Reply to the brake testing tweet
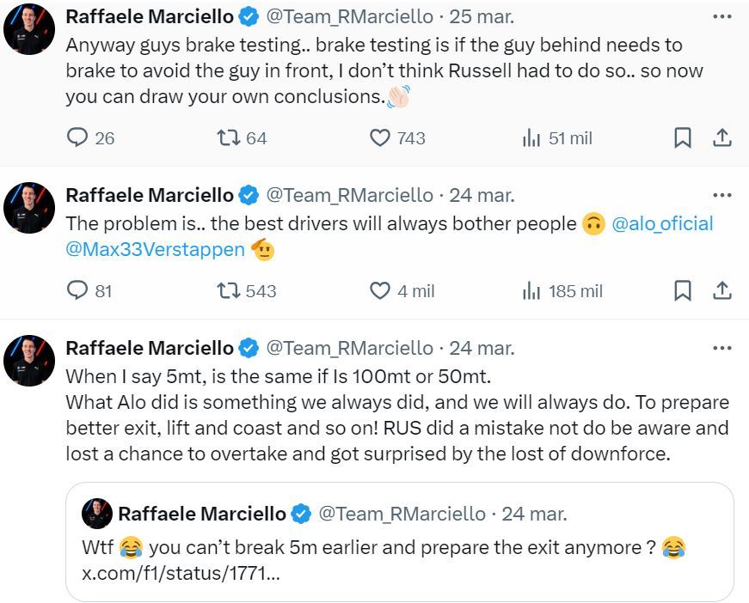Image resolution: width=749 pixels, height=603 pixels. point(77,137)
